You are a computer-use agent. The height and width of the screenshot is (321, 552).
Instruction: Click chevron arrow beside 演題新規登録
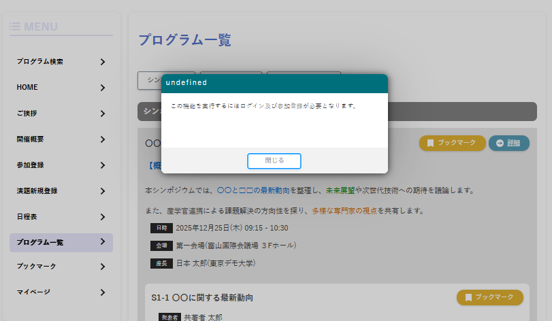pyautogui.click(x=102, y=191)
